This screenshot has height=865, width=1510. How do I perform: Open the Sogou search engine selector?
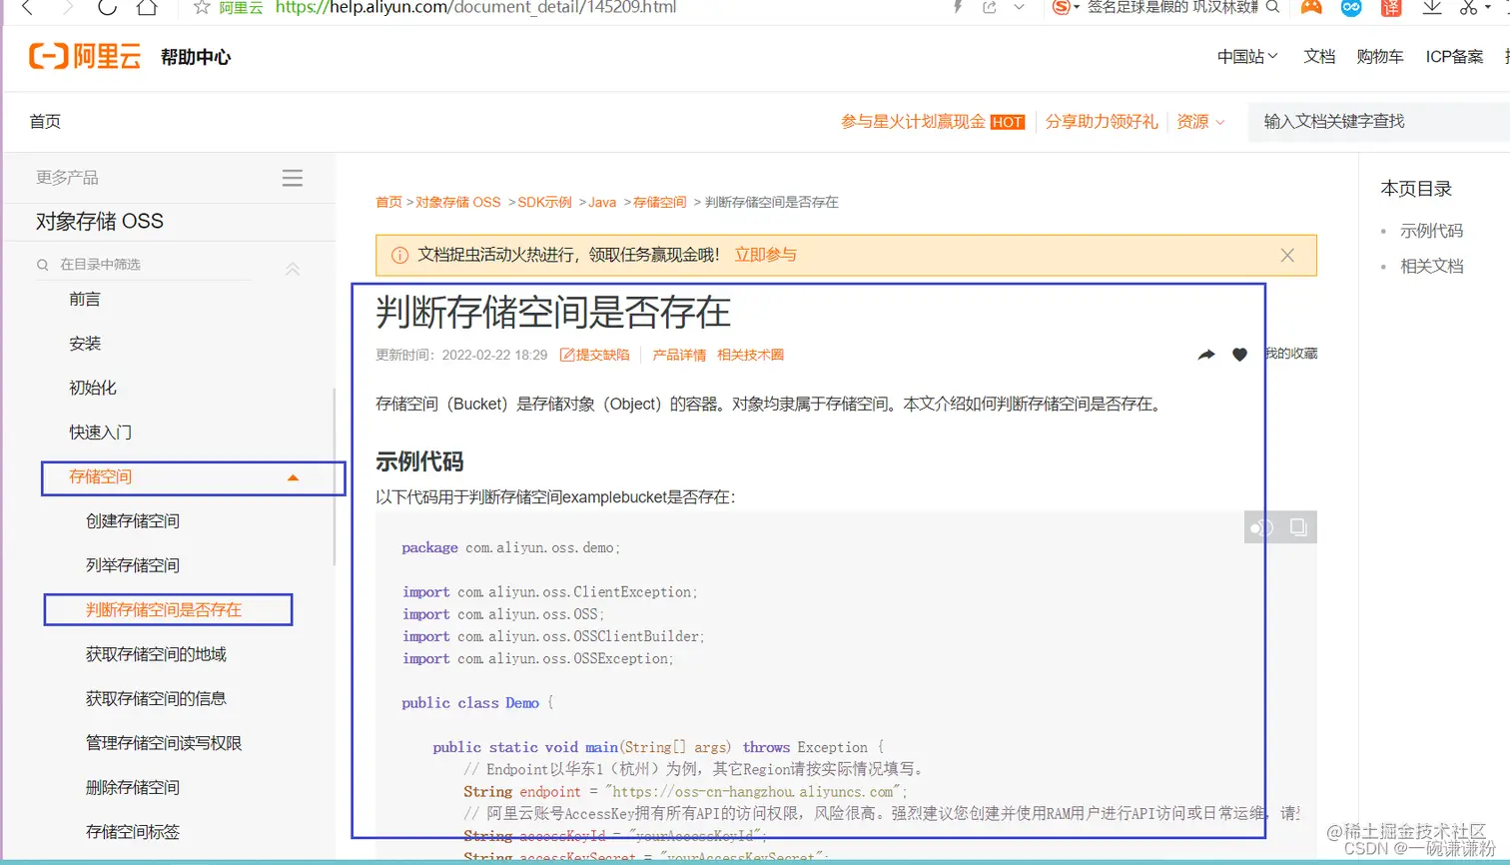[x=1065, y=7]
